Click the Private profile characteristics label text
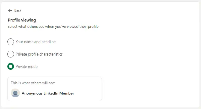201x109 pixels. pyautogui.click(x=39, y=54)
